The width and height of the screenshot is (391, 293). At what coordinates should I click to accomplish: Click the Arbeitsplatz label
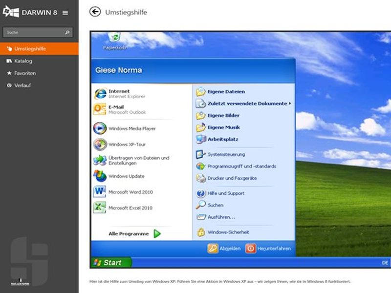[223, 139]
